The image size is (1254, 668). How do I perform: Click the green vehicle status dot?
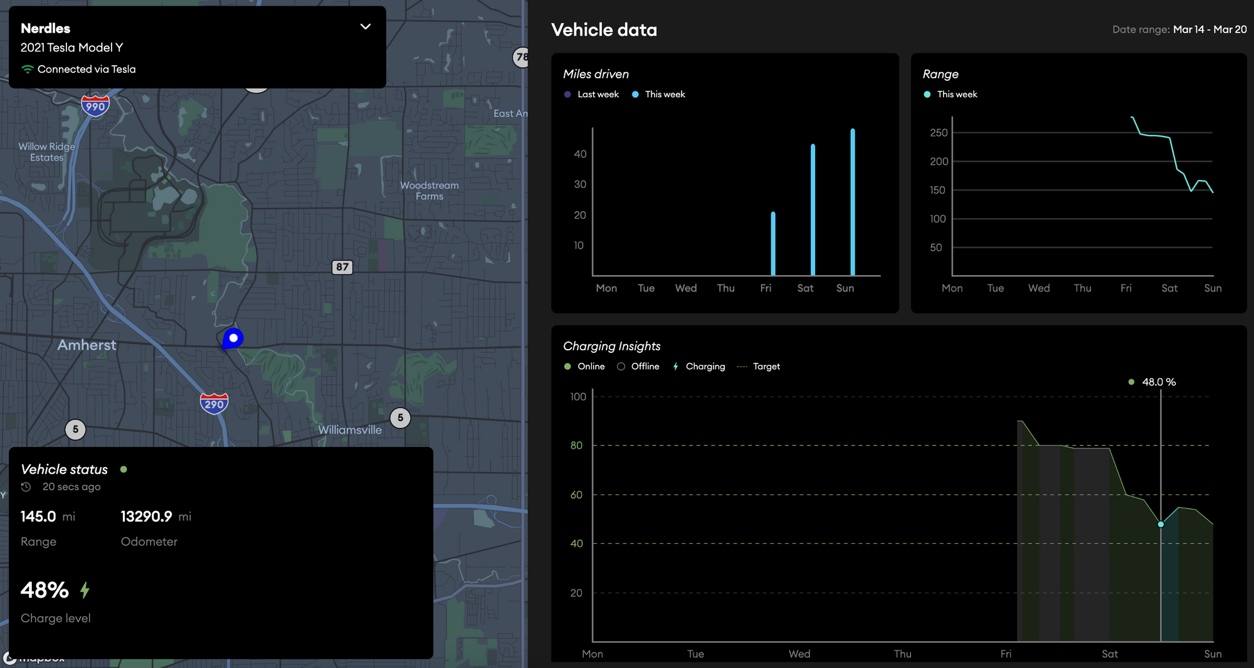(x=124, y=469)
